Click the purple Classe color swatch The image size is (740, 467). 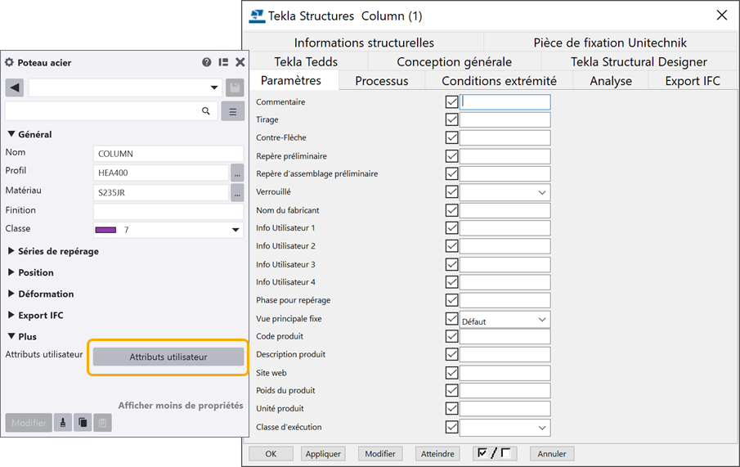(106, 231)
